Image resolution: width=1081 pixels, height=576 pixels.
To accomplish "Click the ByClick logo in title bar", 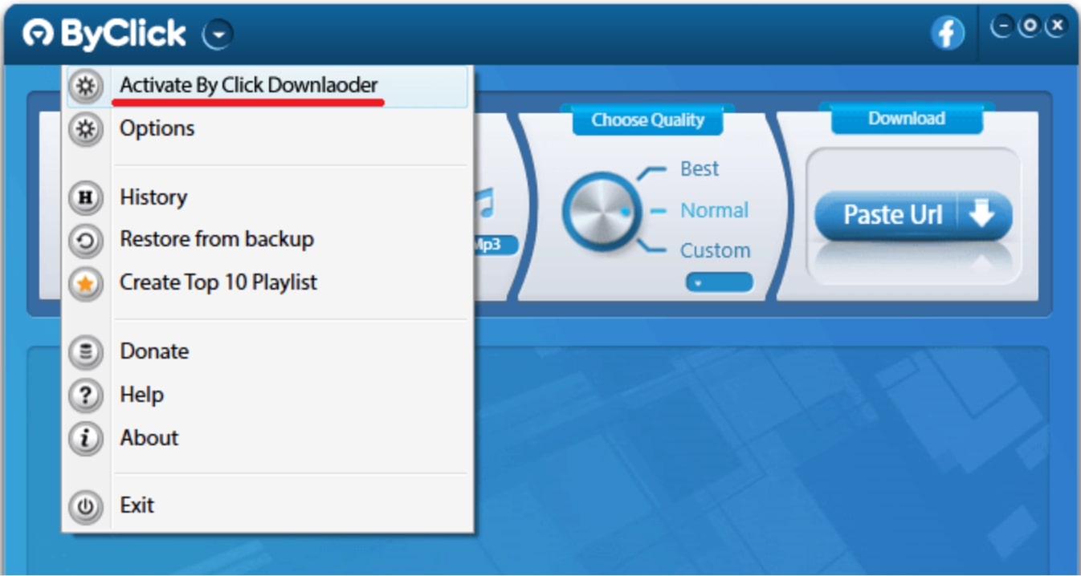I will coord(104,34).
